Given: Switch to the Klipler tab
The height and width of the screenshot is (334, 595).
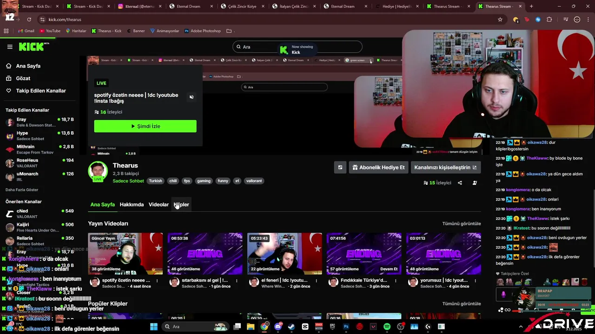Looking at the screenshot, I should pyautogui.click(x=181, y=205).
